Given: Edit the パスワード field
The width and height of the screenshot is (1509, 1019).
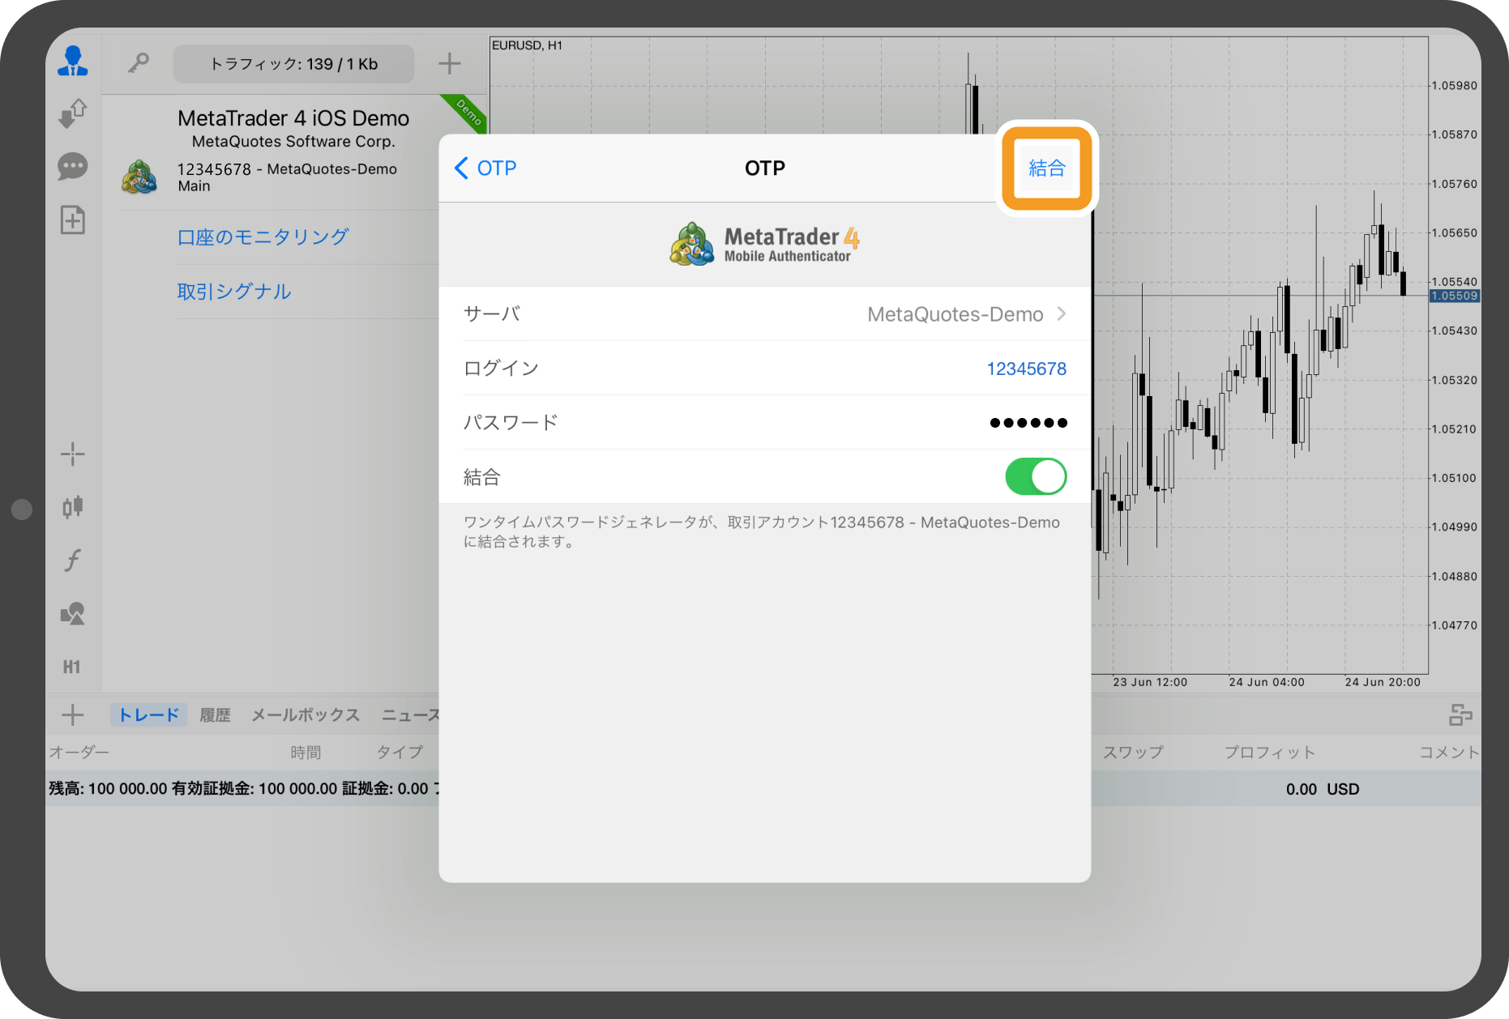Looking at the screenshot, I should click(764, 422).
